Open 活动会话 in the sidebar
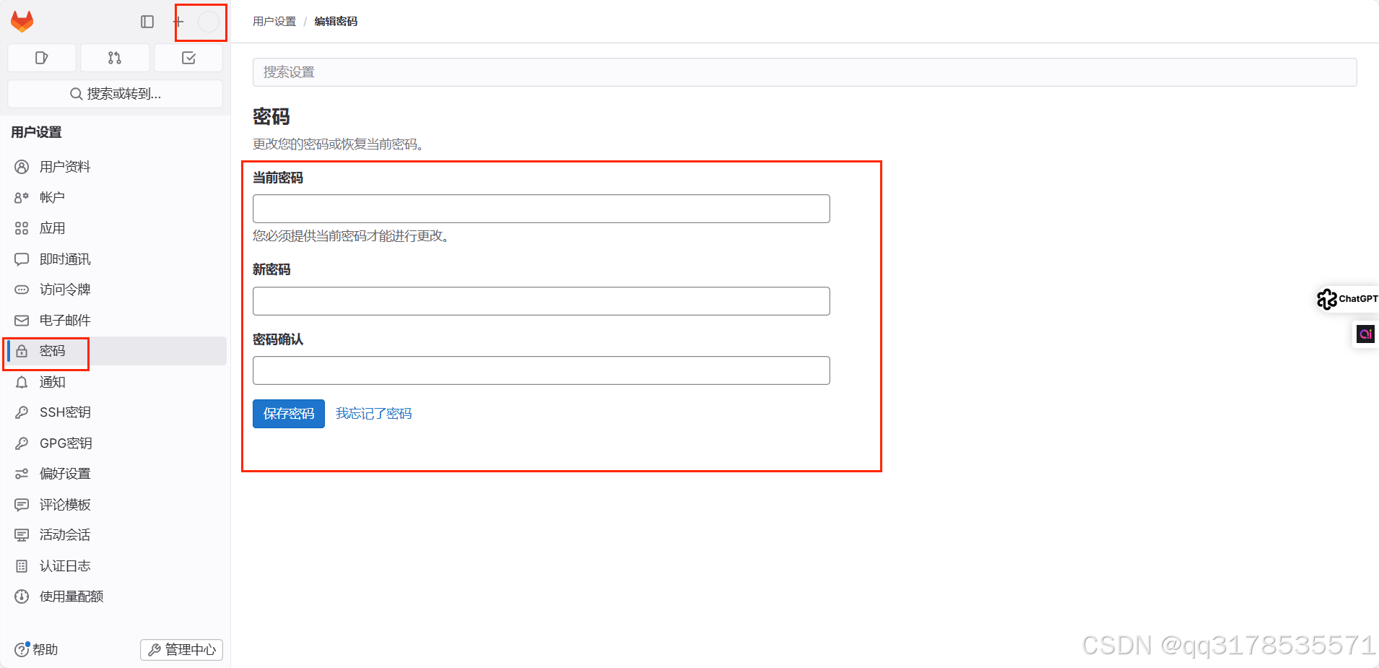Image resolution: width=1379 pixels, height=668 pixels. [x=116, y=535]
